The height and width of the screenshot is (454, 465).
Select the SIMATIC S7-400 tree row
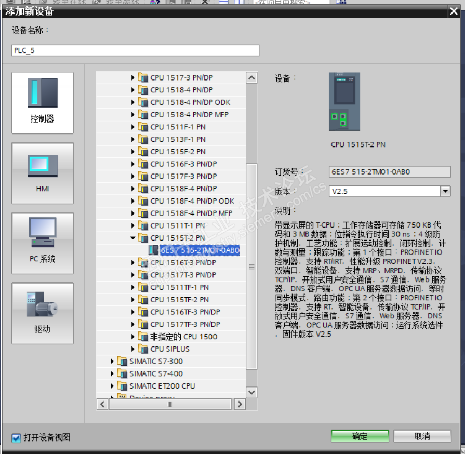click(171, 373)
